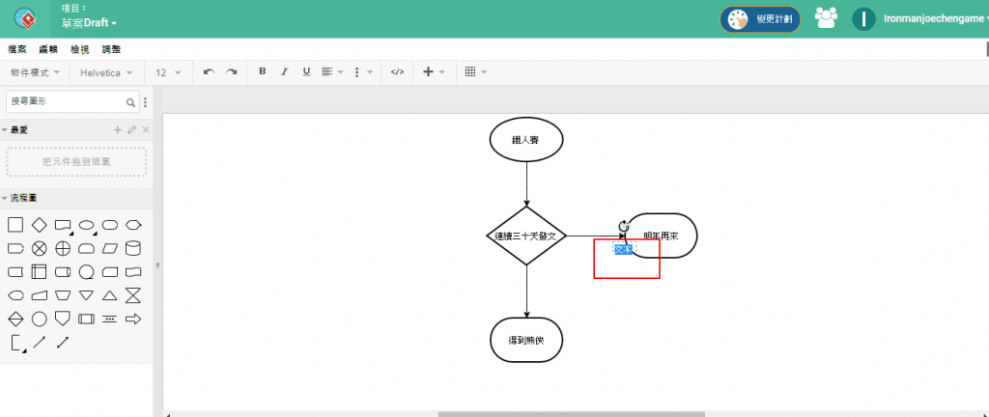Image resolution: width=989 pixels, height=417 pixels.
Task: Select the paper tape shape
Action: (x=133, y=272)
